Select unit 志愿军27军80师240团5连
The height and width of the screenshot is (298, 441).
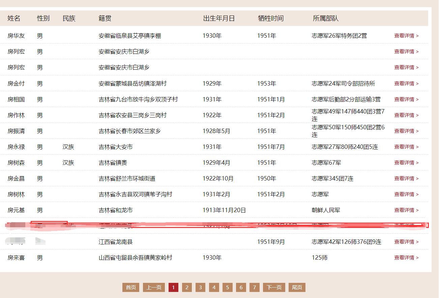point(345,147)
